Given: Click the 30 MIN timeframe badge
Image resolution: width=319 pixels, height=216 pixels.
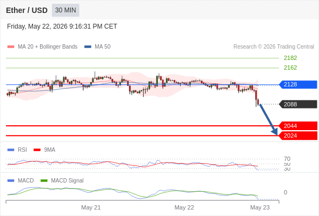Looking at the screenshot, I should [x=65, y=10].
